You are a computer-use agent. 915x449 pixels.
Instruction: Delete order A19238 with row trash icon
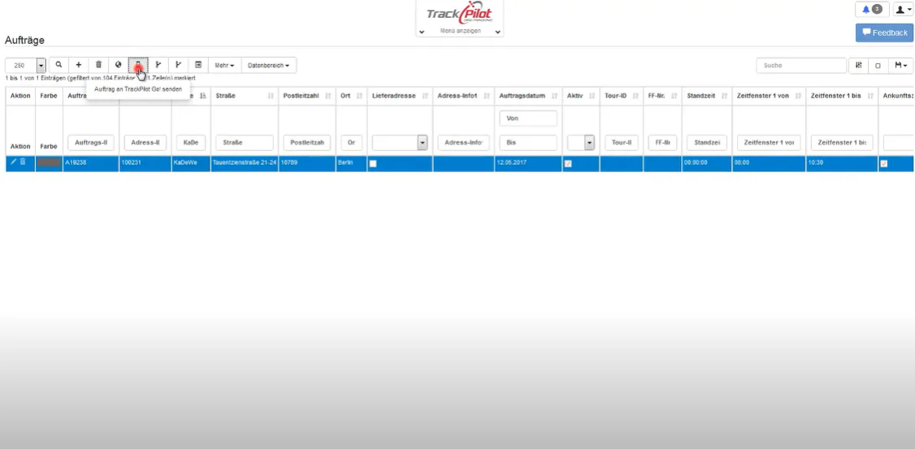(23, 162)
